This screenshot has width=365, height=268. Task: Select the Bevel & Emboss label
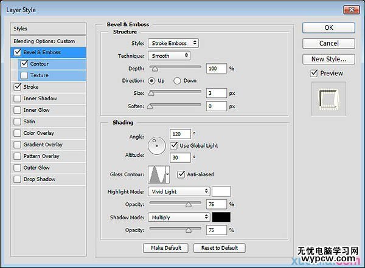[x=42, y=52]
